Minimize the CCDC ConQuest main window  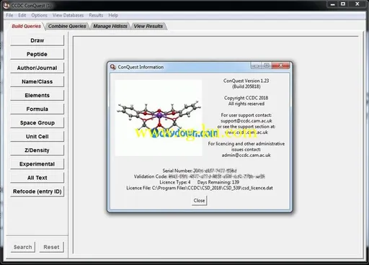pyautogui.click(x=333, y=4)
